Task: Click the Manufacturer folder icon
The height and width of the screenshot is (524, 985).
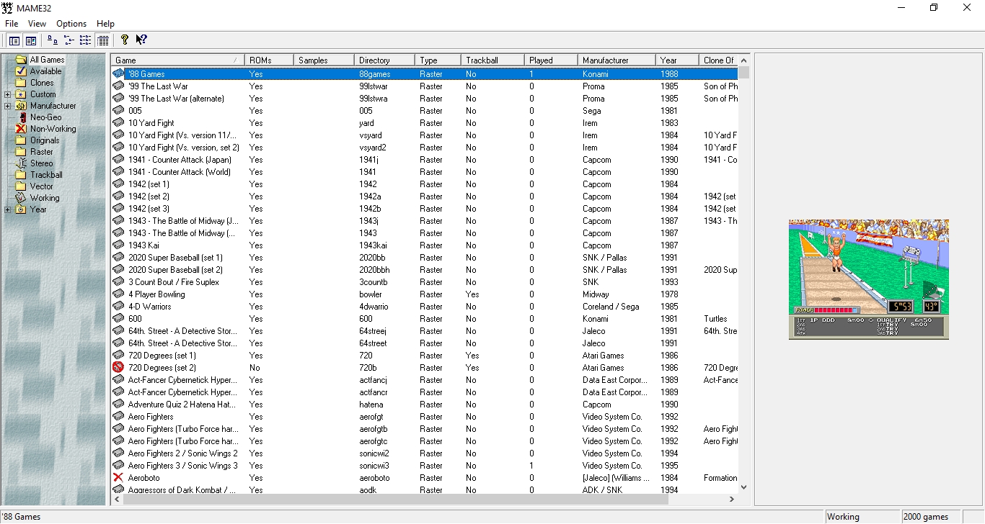Action: (21, 106)
